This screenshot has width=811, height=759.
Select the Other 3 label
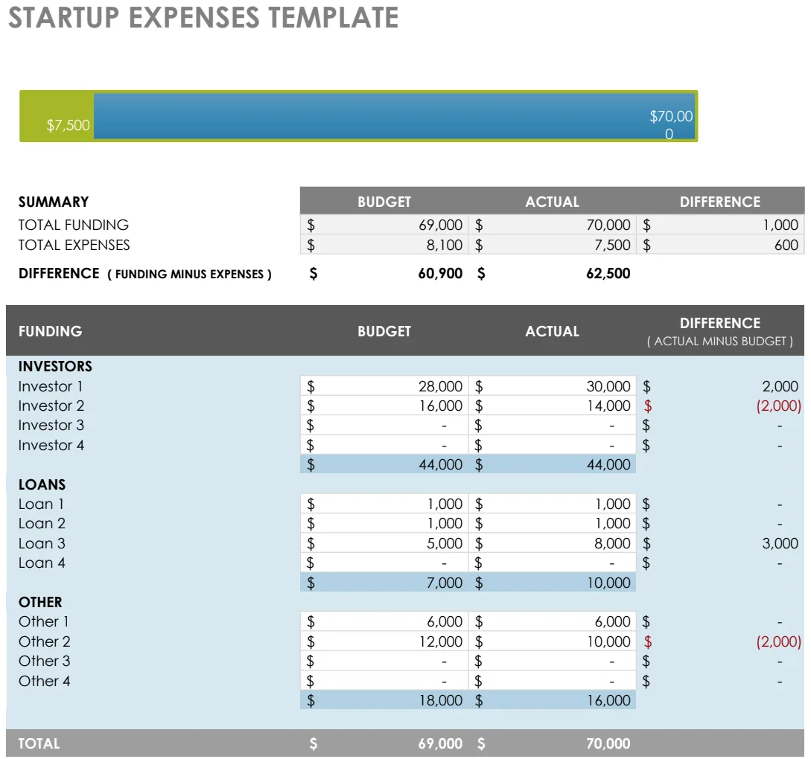click(45, 661)
